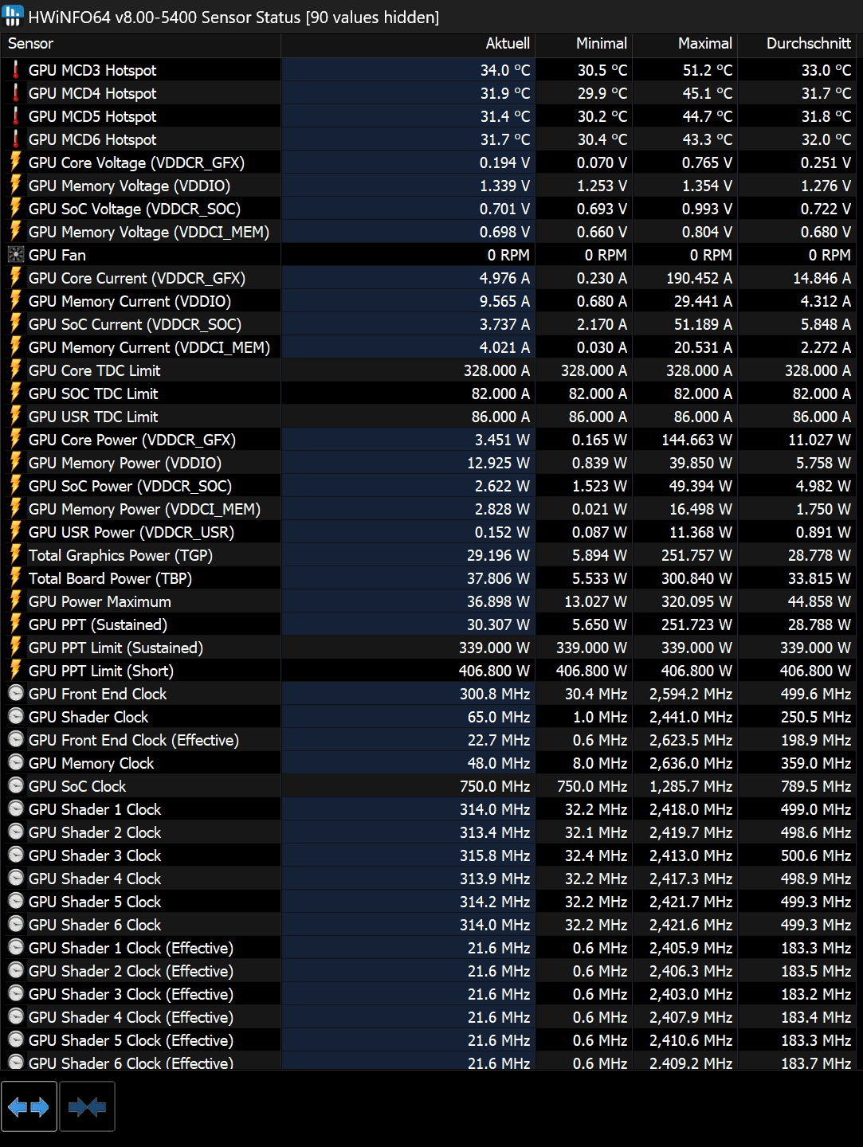Select the GPU SoC Power (VDDCR_SOC) row

pos(429,486)
